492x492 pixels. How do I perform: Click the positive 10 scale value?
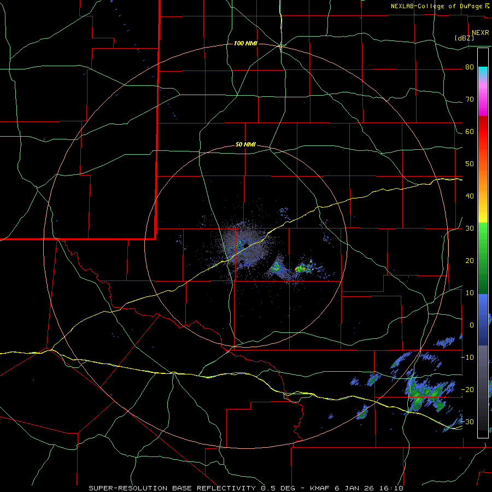(x=470, y=293)
